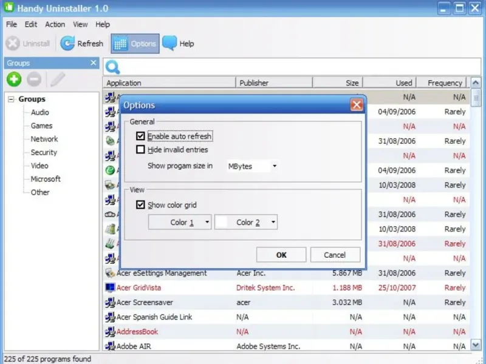Click the Color 2 white swatch
Viewport: 486px width, 364px height.
point(221,222)
